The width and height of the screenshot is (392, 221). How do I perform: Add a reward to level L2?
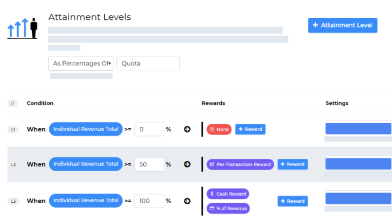(292, 164)
